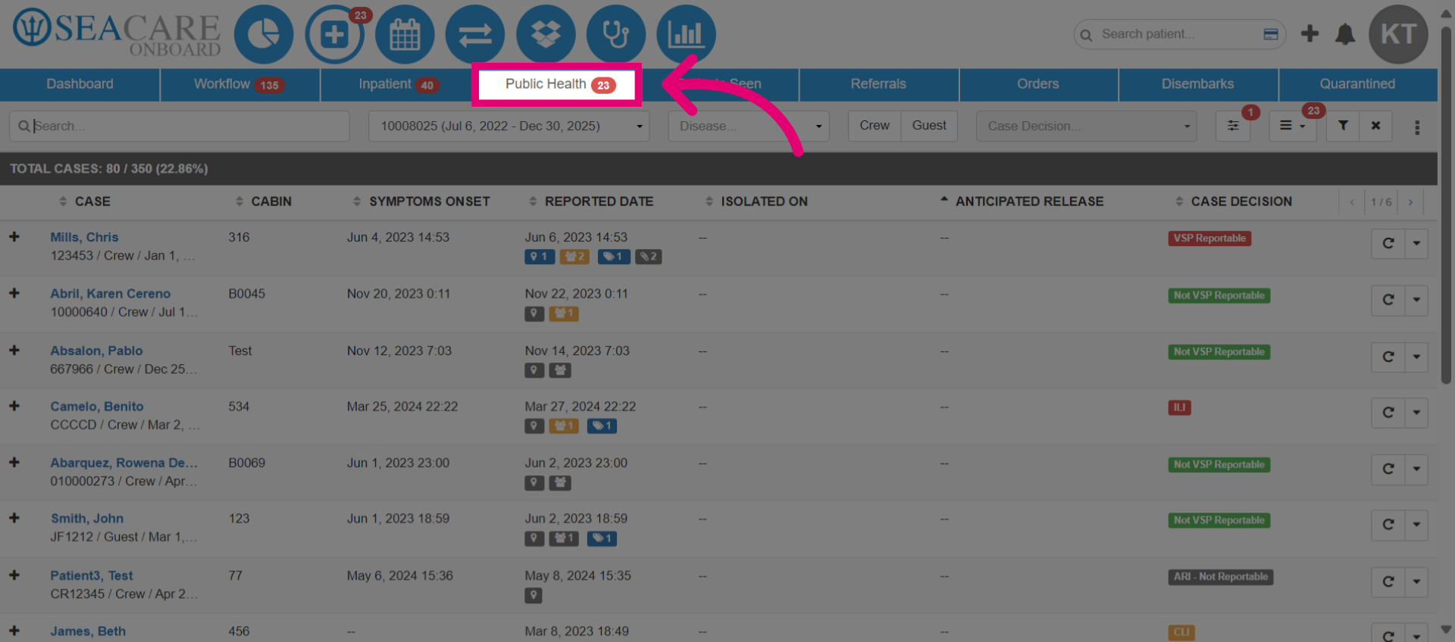The width and height of the screenshot is (1455, 642).
Task: Open patient Abril, Karen Cereno
Action: (111, 294)
